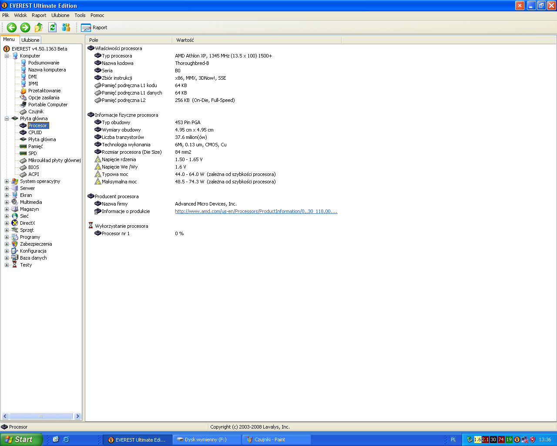Select EVEREST v4.50.1363 Beta root item
This screenshot has width=557, height=446.
click(x=40, y=49)
